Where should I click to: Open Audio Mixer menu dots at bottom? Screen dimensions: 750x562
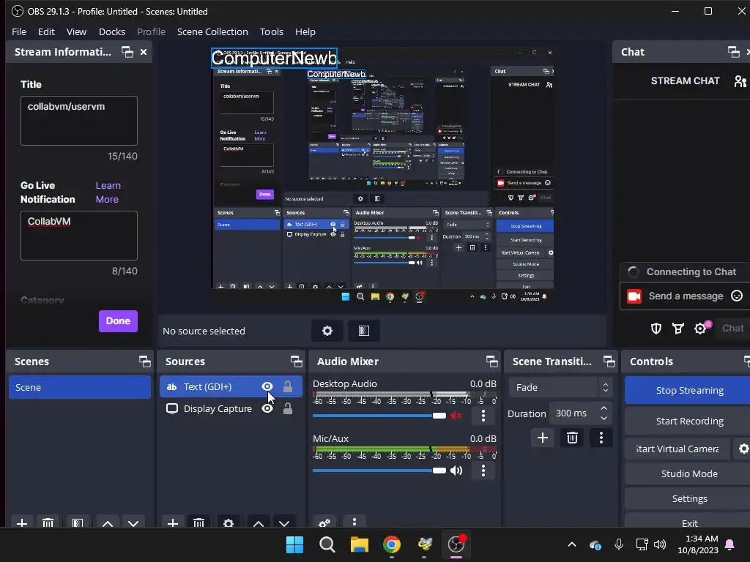tap(354, 522)
